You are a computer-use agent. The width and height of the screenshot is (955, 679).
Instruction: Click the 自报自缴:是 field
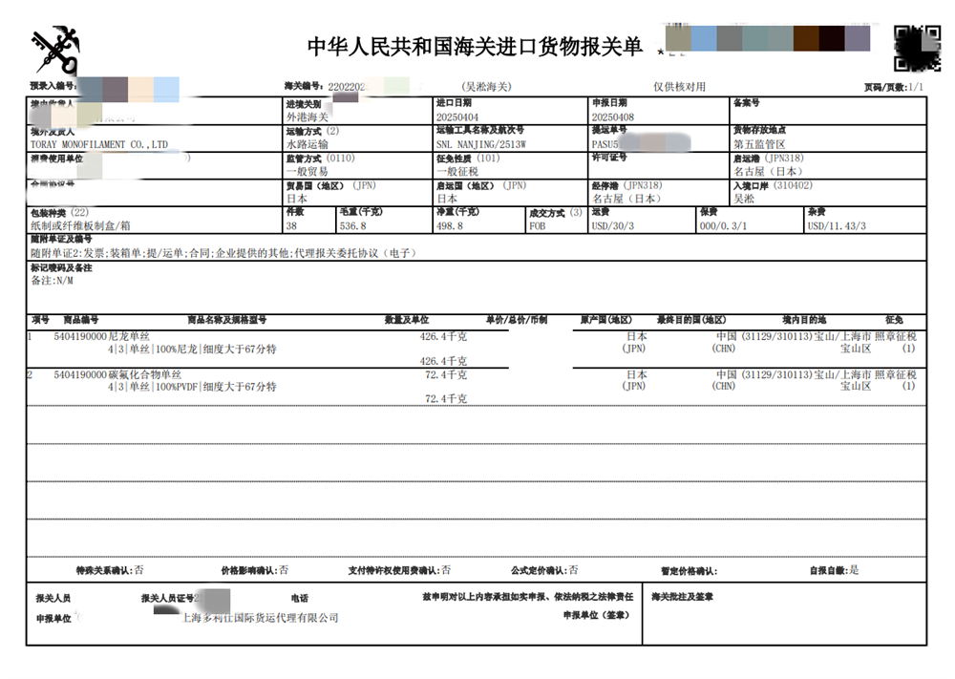coord(834,570)
